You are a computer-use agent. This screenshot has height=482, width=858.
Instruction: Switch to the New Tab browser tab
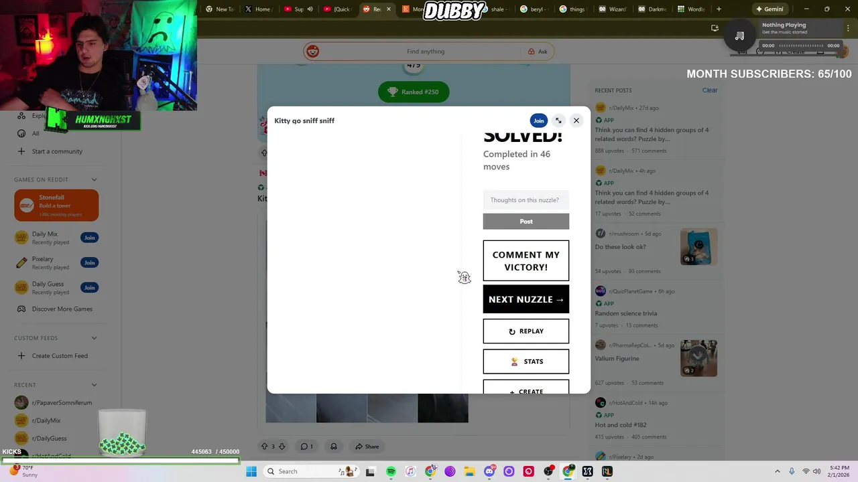220,9
